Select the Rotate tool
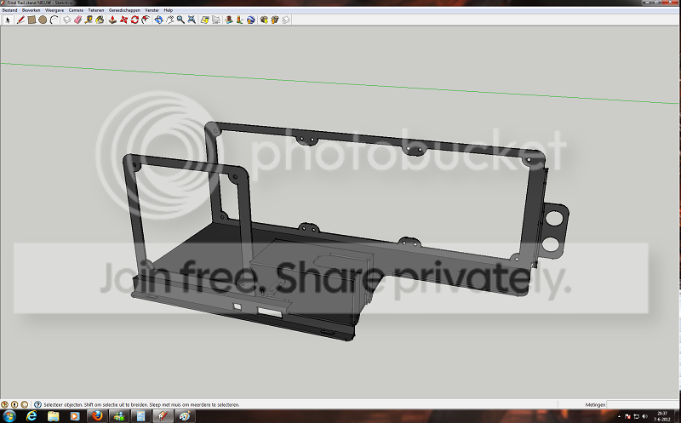 click(x=134, y=20)
